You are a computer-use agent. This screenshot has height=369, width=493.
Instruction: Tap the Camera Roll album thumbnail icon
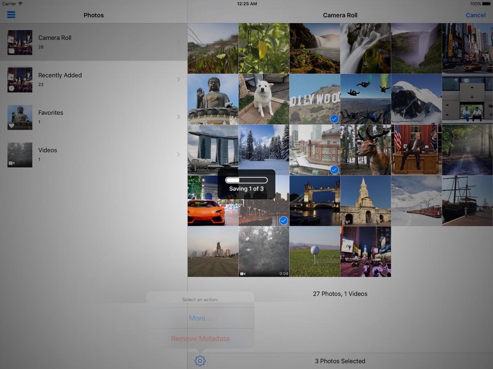[x=20, y=42]
